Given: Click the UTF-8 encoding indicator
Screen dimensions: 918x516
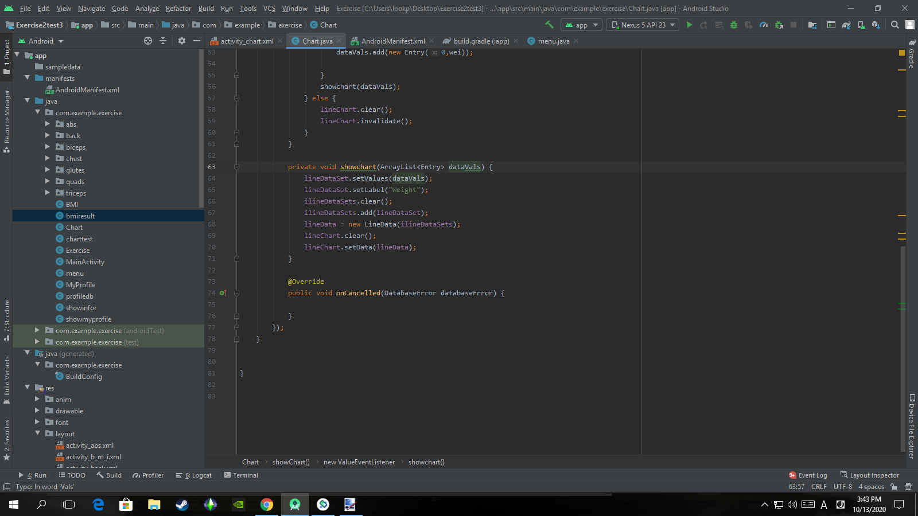Looking at the screenshot, I should click(x=843, y=487).
